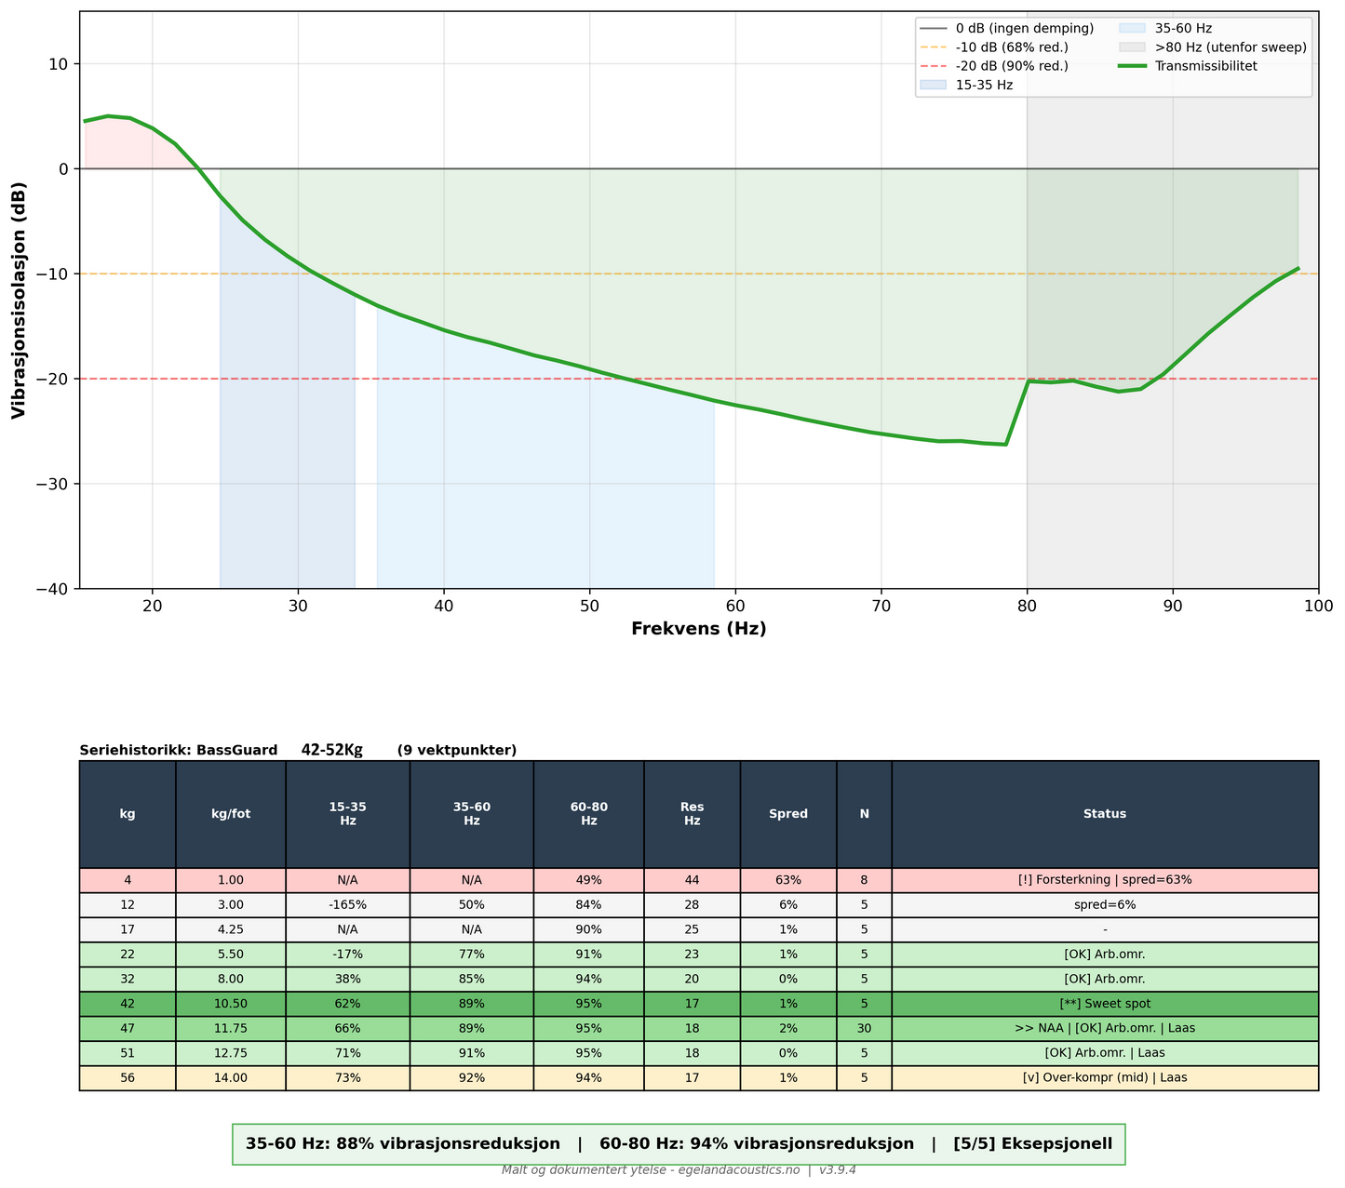Click the Eksepsjonell rating summary banner

point(679,1144)
